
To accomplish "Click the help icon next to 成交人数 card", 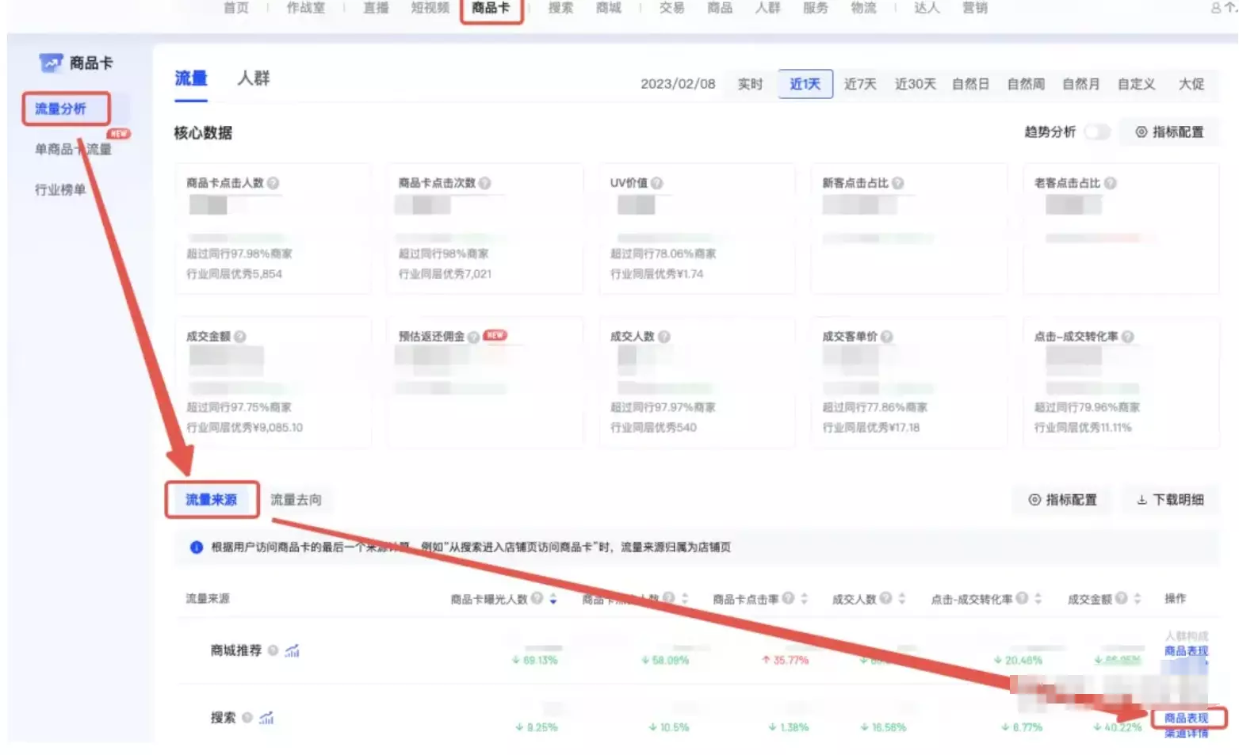I will 664,337.
